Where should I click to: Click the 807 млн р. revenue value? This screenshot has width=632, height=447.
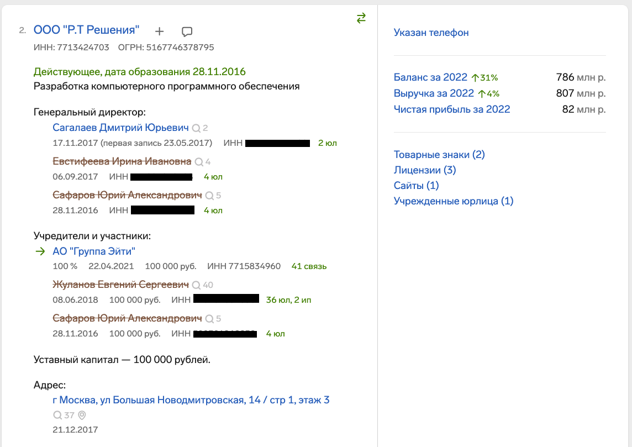(x=581, y=93)
